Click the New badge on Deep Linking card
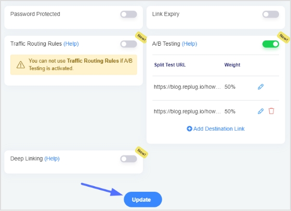The height and width of the screenshot is (211, 291). (x=141, y=152)
